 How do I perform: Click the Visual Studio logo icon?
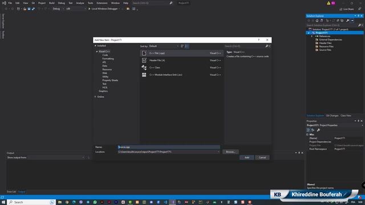(x=4, y=3)
